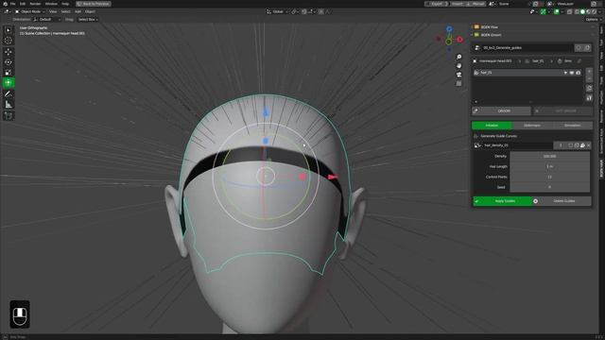The width and height of the screenshot is (605, 340).
Task: Open the File menu
Action: [x=12, y=4]
